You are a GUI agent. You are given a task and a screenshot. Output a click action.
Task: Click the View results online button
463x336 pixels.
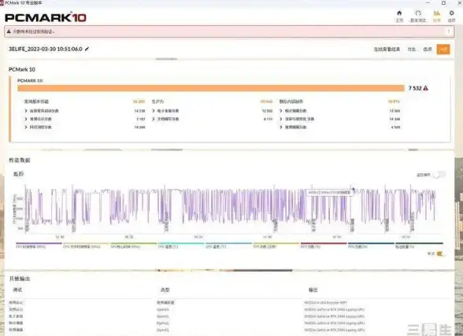(387, 50)
